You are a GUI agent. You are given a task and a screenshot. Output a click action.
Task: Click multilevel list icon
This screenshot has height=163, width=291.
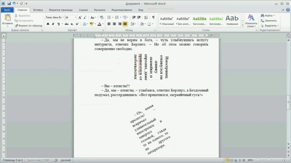125,17
